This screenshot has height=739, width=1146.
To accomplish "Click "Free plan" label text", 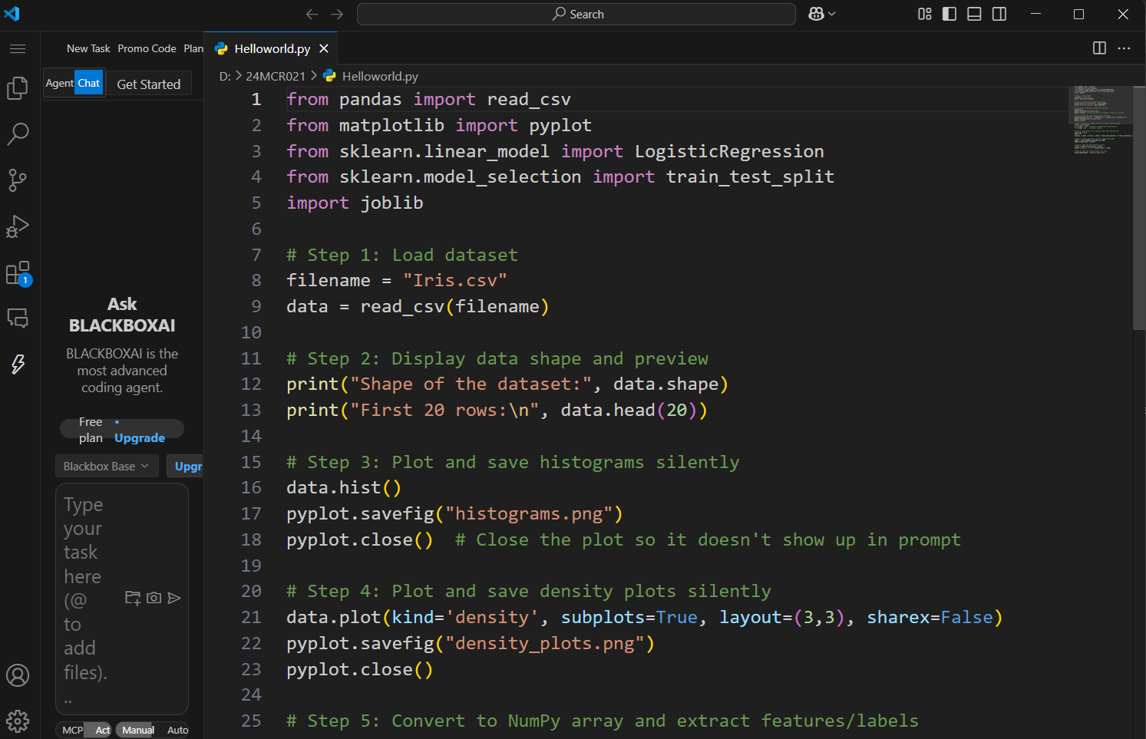I will [91, 430].
